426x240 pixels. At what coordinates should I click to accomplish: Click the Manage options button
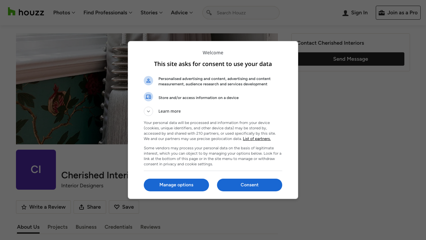pyautogui.click(x=176, y=185)
